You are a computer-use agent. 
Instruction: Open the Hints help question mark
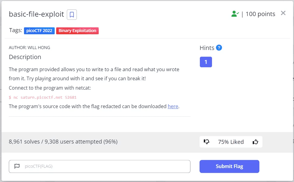point(219,48)
